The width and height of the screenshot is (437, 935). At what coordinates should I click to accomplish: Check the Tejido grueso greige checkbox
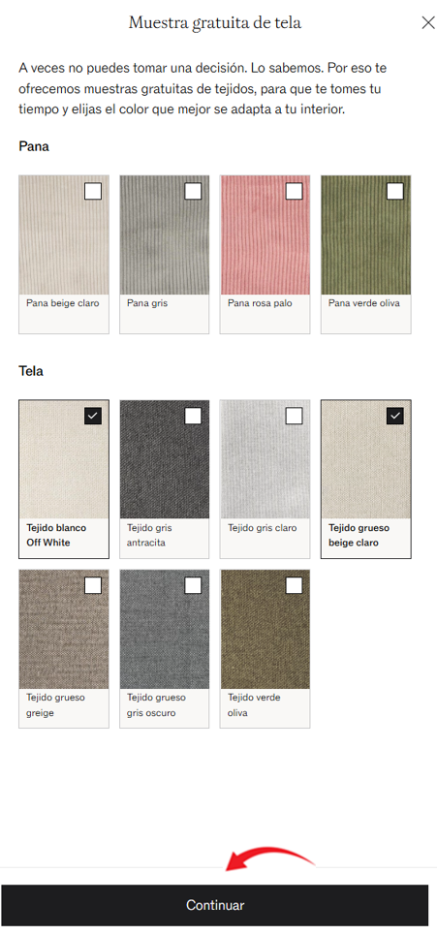(92, 585)
